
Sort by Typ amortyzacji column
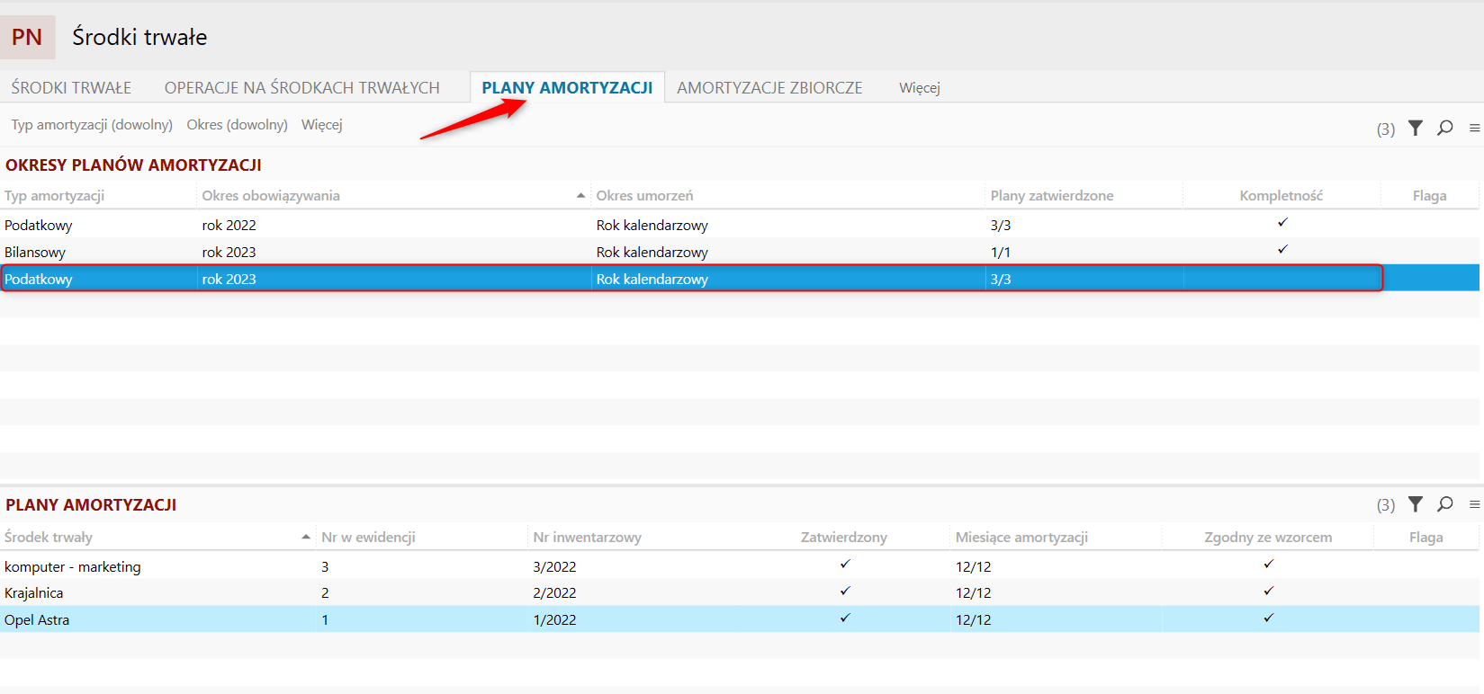(54, 195)
